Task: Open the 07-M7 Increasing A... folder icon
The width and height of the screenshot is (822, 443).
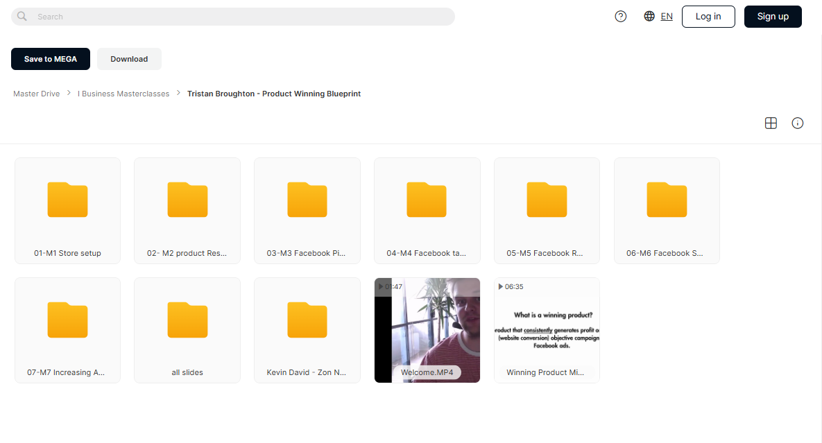Action: click(67, 320)
